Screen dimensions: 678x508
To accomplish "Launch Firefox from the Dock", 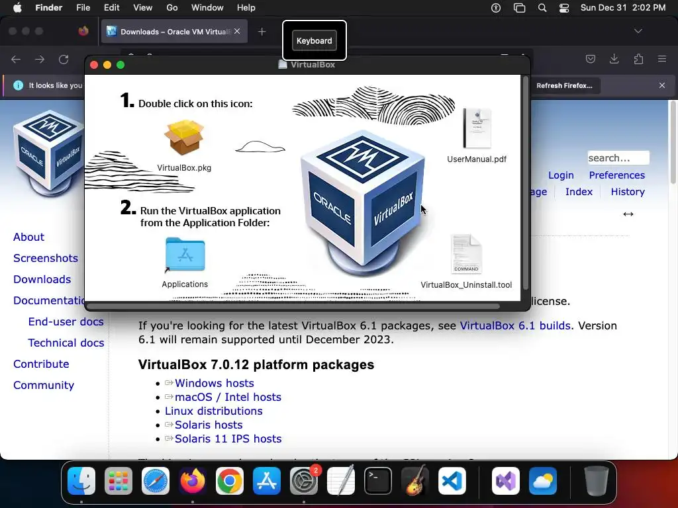I will click(x=193, y=481).
